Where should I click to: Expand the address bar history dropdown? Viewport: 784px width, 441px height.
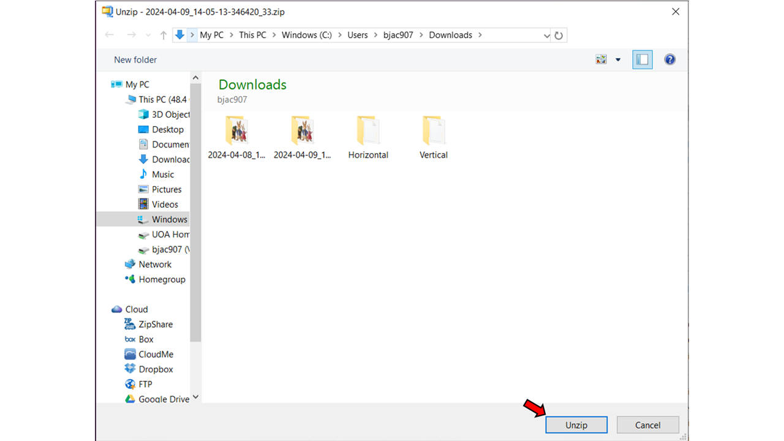[547, 36]
